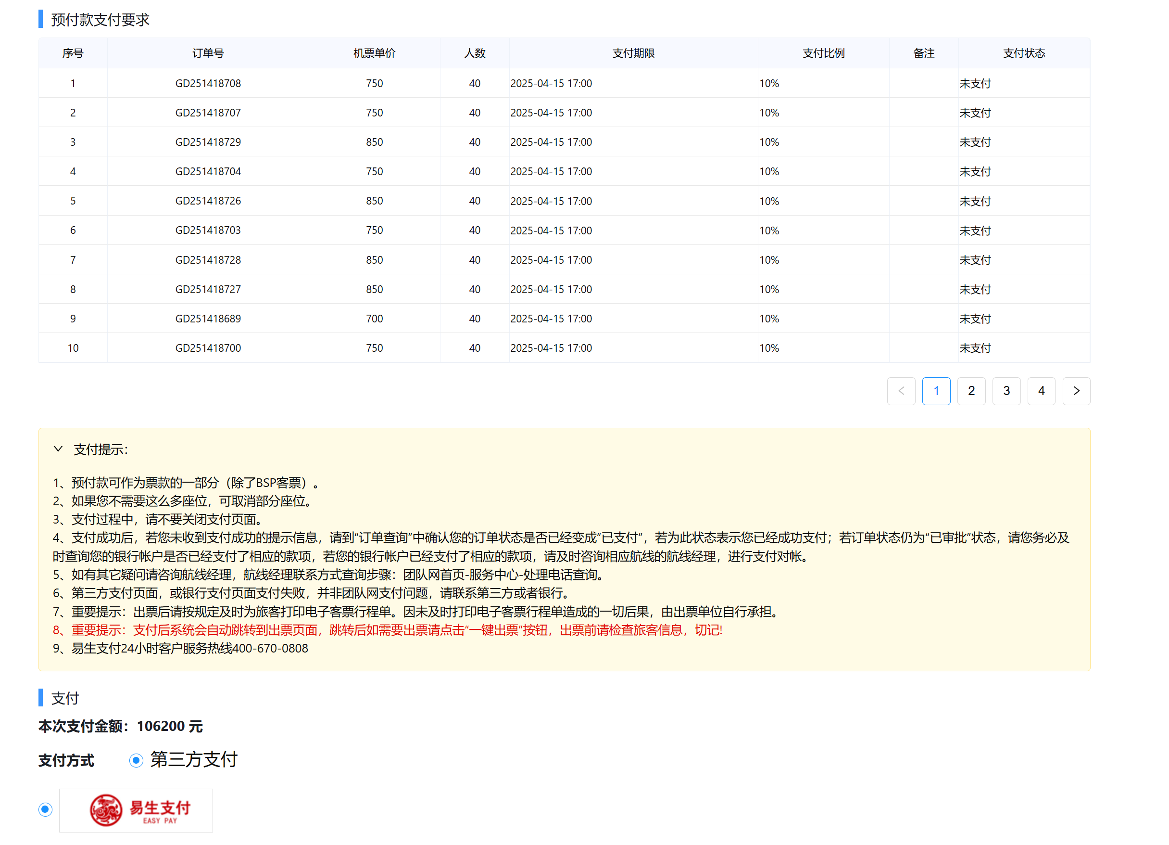Image resolution: width=1169 pixels, height=845 pixels.
Task: Click the 支付提示 panel title
Action: [101, 449]
